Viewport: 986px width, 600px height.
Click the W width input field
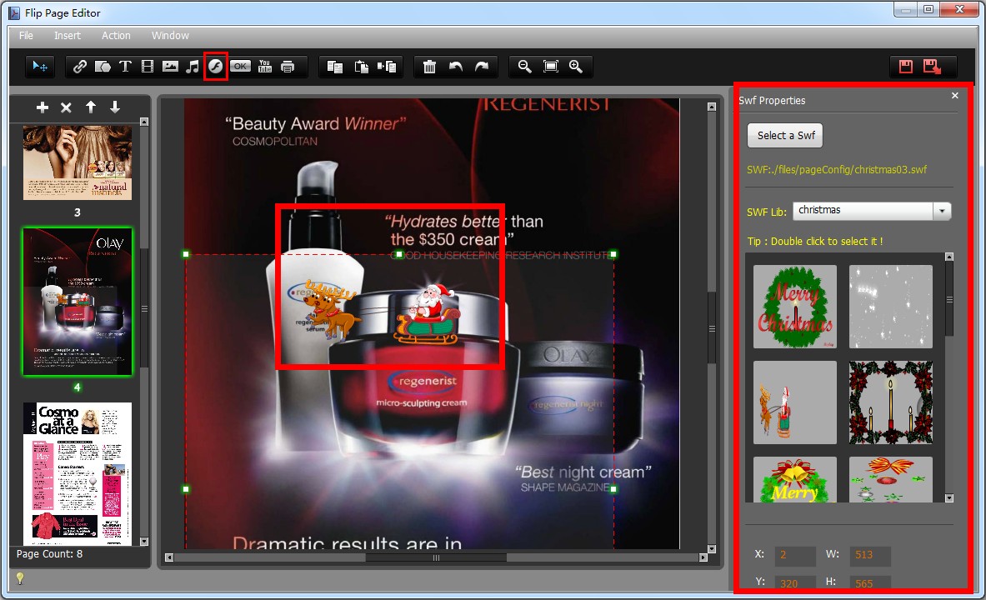[x=869, y=555]
